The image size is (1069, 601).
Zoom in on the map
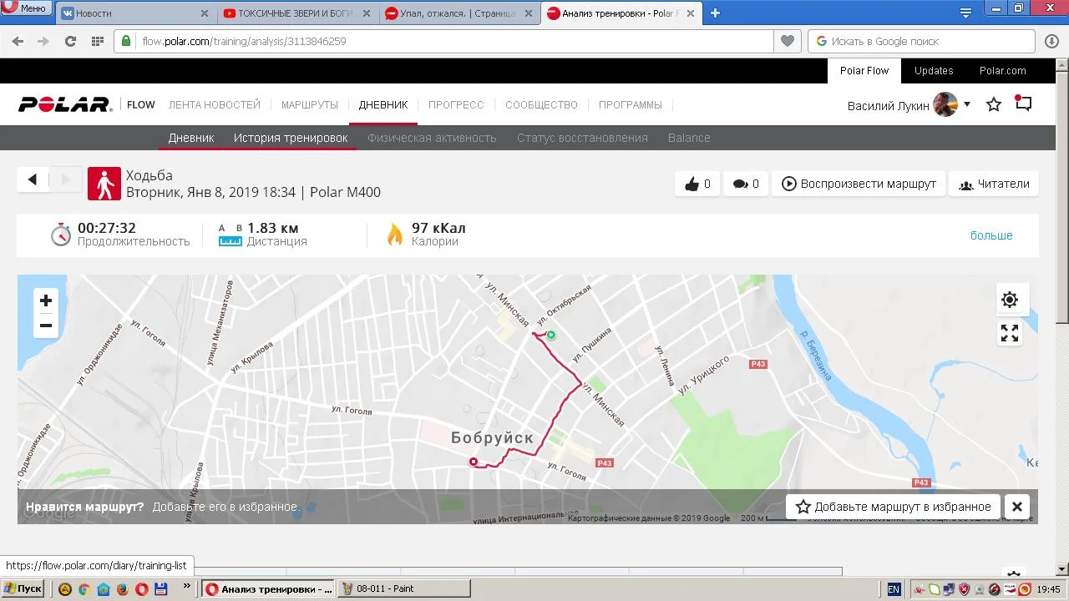pyautogui.click(x=46, y=300)
